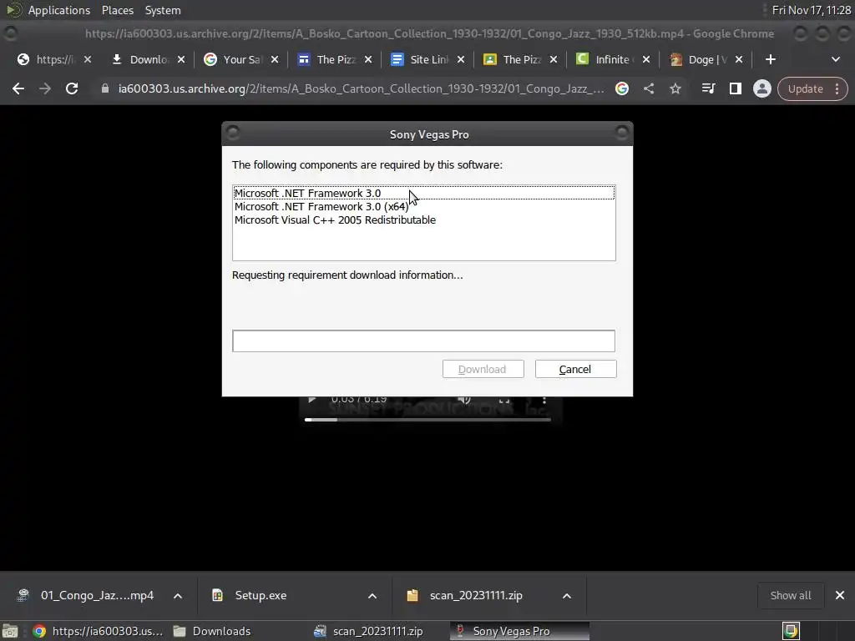Open a new tab with plus
Screen dimensions: 855x641
point(771,59)
